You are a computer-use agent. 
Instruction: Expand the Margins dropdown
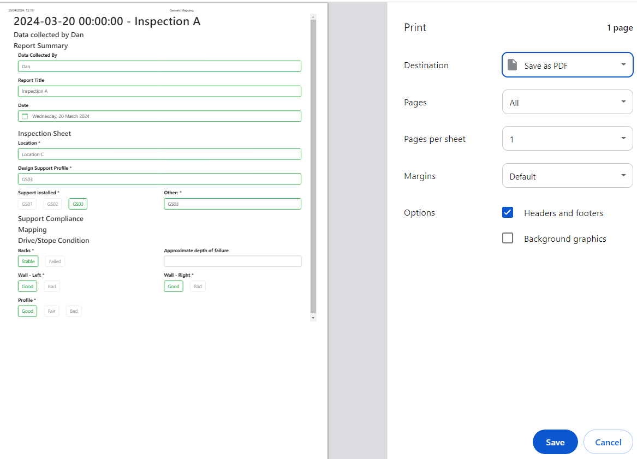567,176
